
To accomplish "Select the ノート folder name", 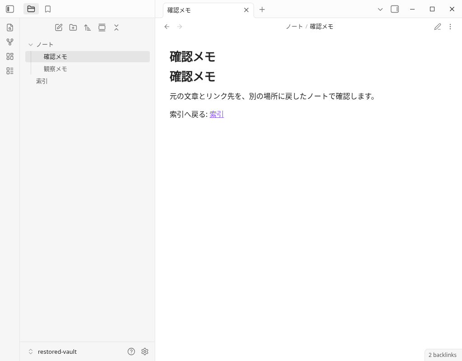I will click(x=45, y=45).
